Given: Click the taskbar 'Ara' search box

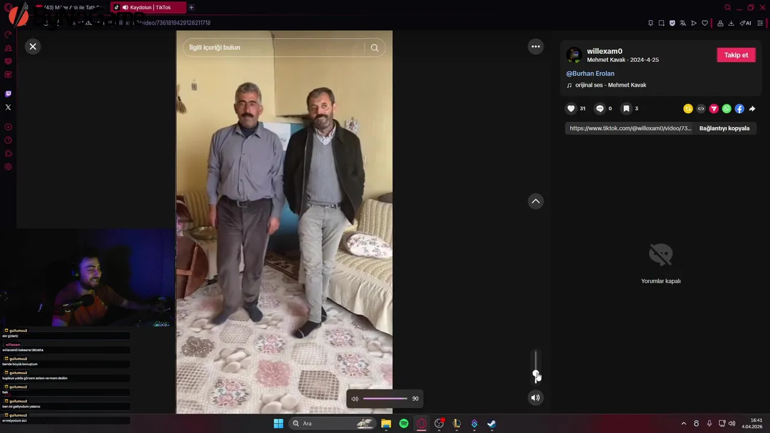Looking at the screenshot, I should tap(331, 423).
